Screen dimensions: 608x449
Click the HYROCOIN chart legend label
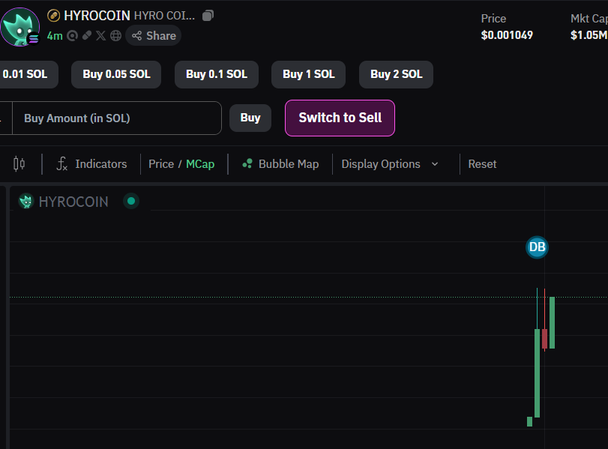pos(73,202)
